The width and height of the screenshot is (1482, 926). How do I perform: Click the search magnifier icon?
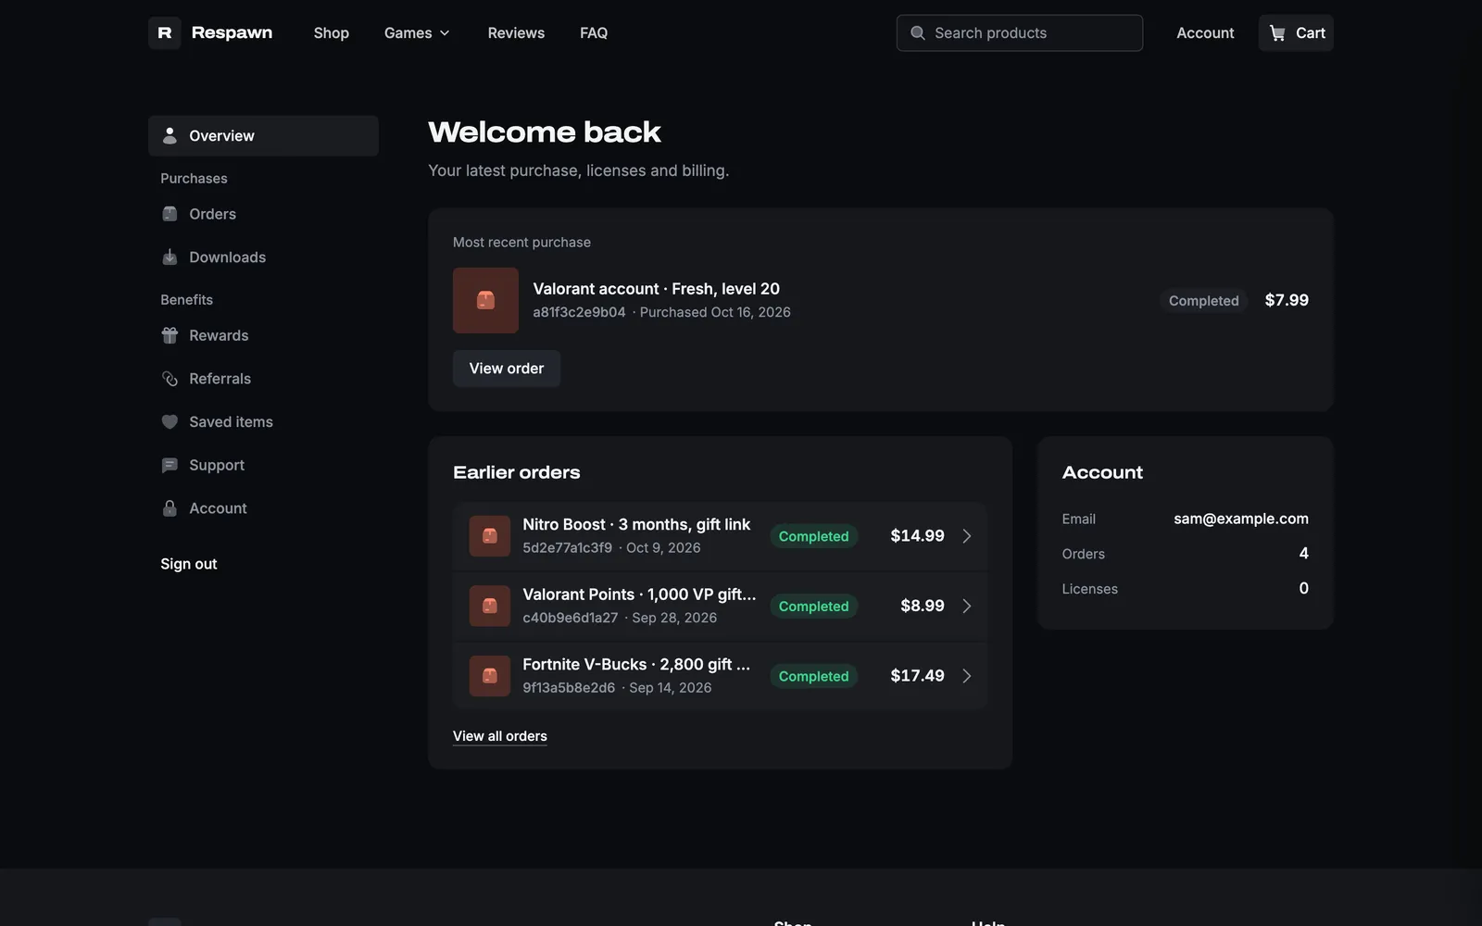tap(918, 32)
